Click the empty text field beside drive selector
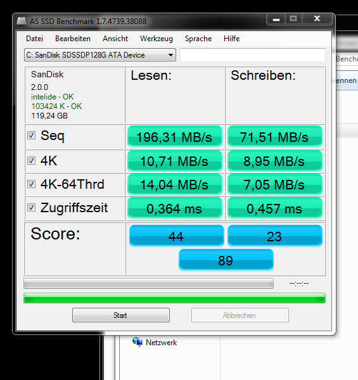The width and height of the screenshot is (358, 380). [x=253, y=55]
